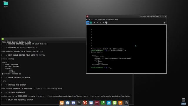
Task: Click the green text editor window icon
Action: point(3,39)
